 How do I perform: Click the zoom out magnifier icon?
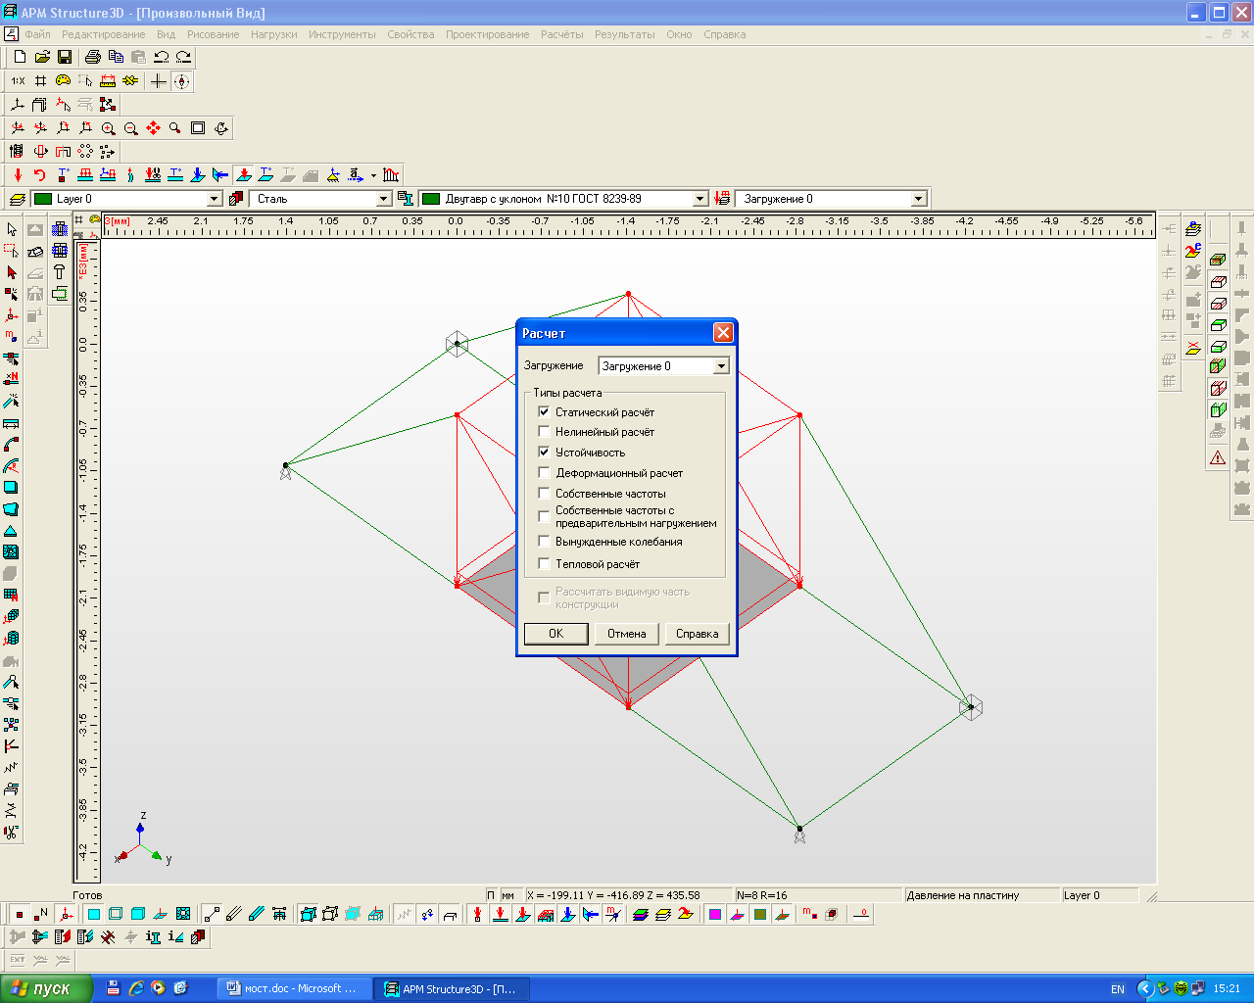click(130, 128)
